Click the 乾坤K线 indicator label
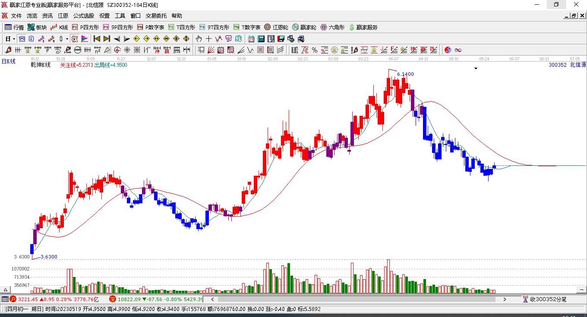The width and height of the screenshot is (587, 317). click(x=41, y=65)
